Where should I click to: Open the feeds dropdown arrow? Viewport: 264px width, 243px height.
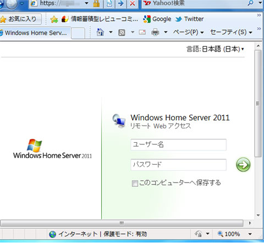click(133, 33)
